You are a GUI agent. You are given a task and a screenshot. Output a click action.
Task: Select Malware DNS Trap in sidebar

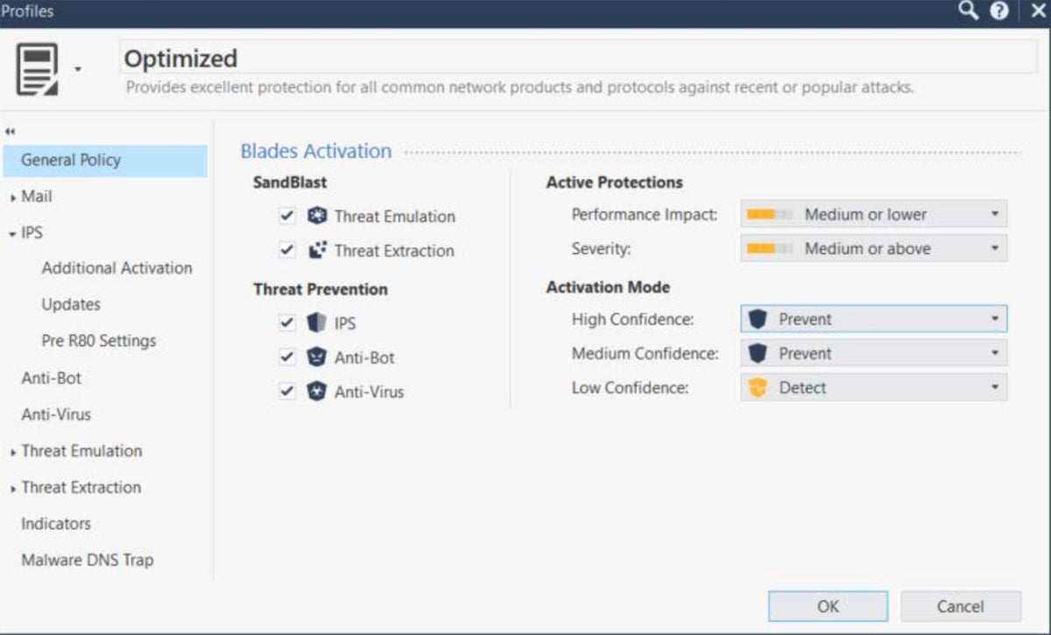coord(88,560)
